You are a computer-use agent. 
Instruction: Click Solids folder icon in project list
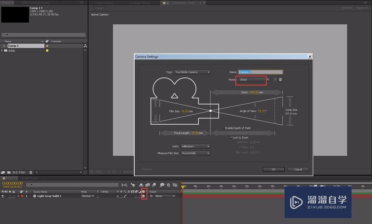[6, 51]
